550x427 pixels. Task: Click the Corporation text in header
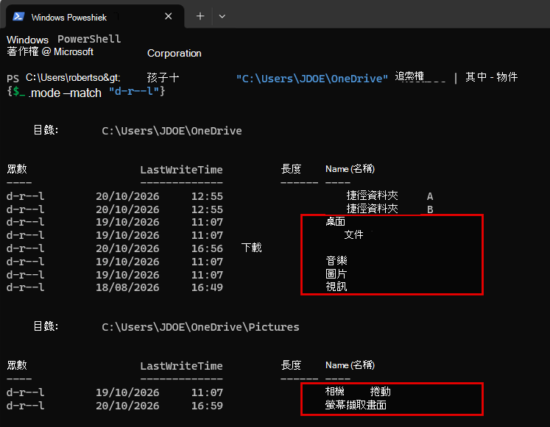click(174, 53)
